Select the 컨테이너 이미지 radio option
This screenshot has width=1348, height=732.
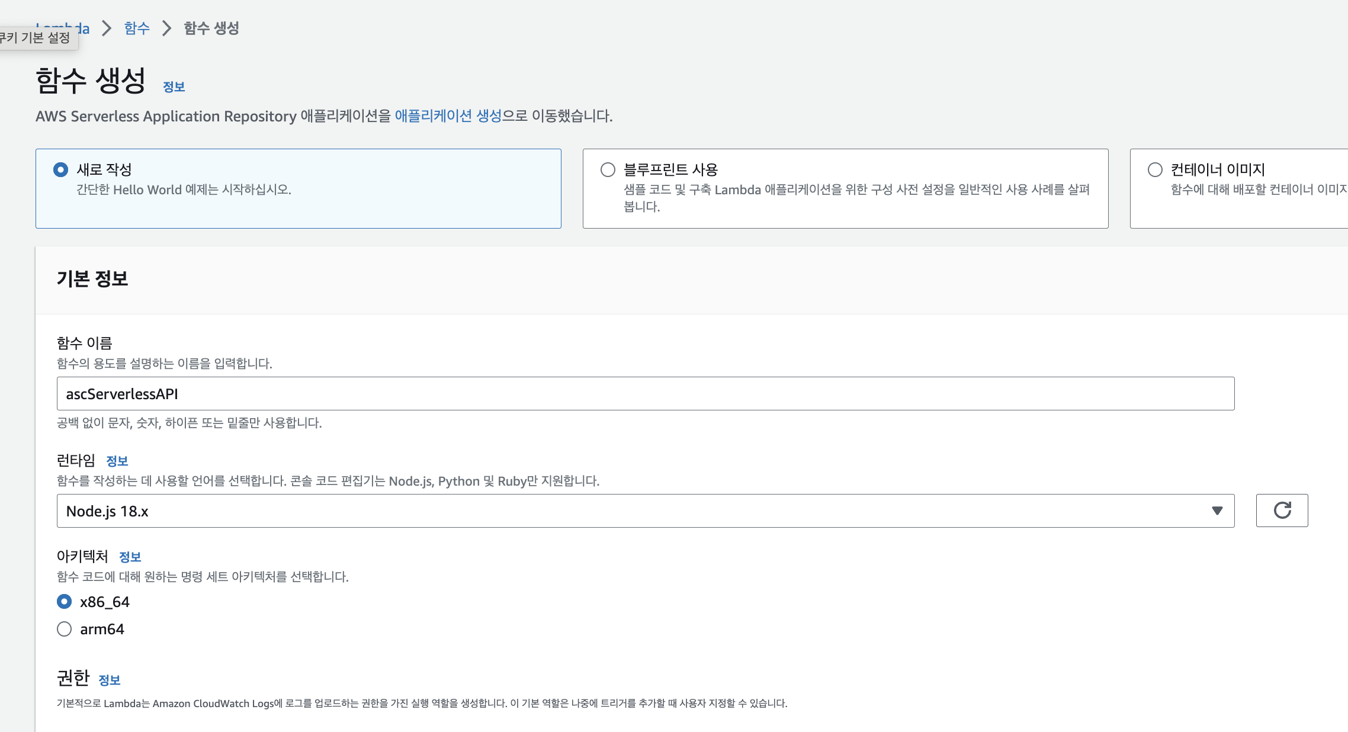tap(1155, 170)
